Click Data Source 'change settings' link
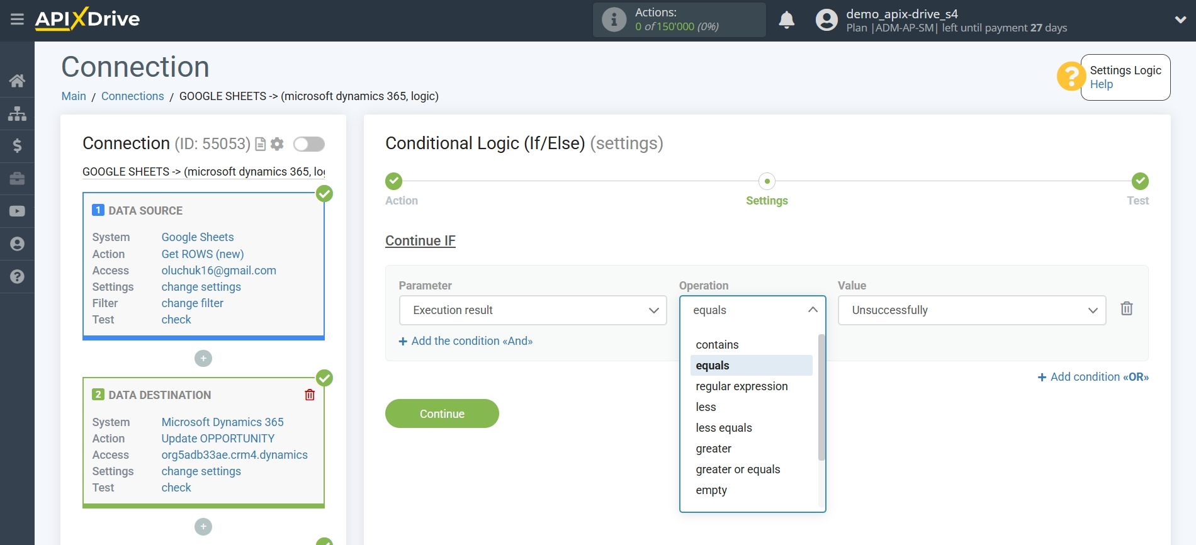The height and width of the screenshot is (545, 1196). [201, 287]
